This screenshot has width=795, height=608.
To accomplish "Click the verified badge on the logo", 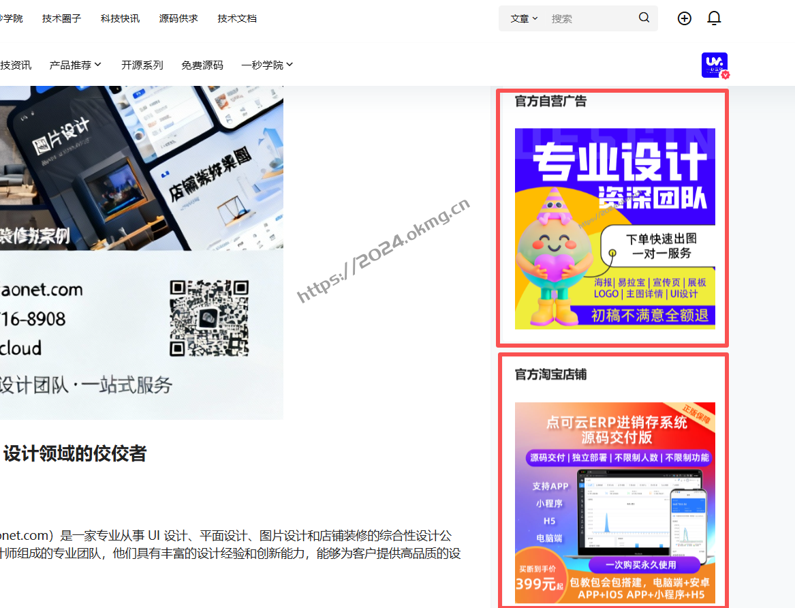I will tap(725, 75).
